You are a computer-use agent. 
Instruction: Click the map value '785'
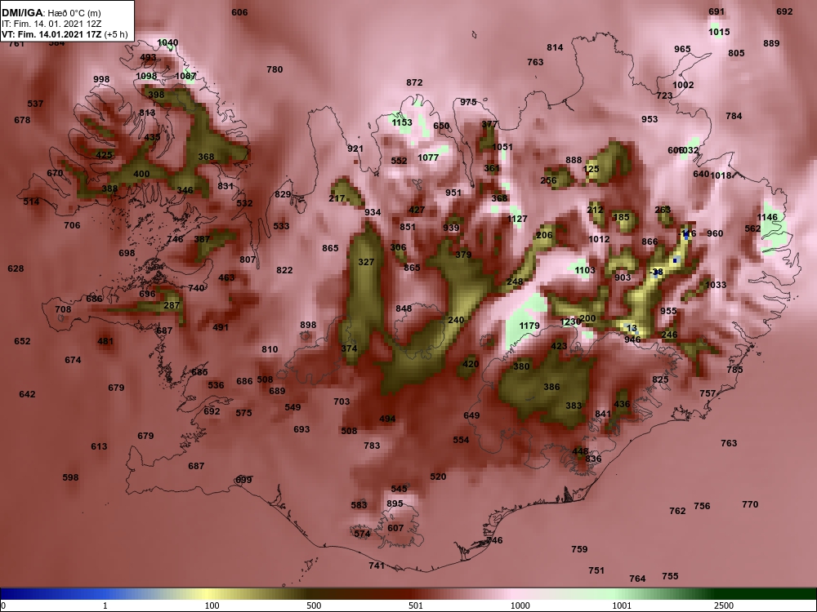pyautogui.click(x=734, y=370)
